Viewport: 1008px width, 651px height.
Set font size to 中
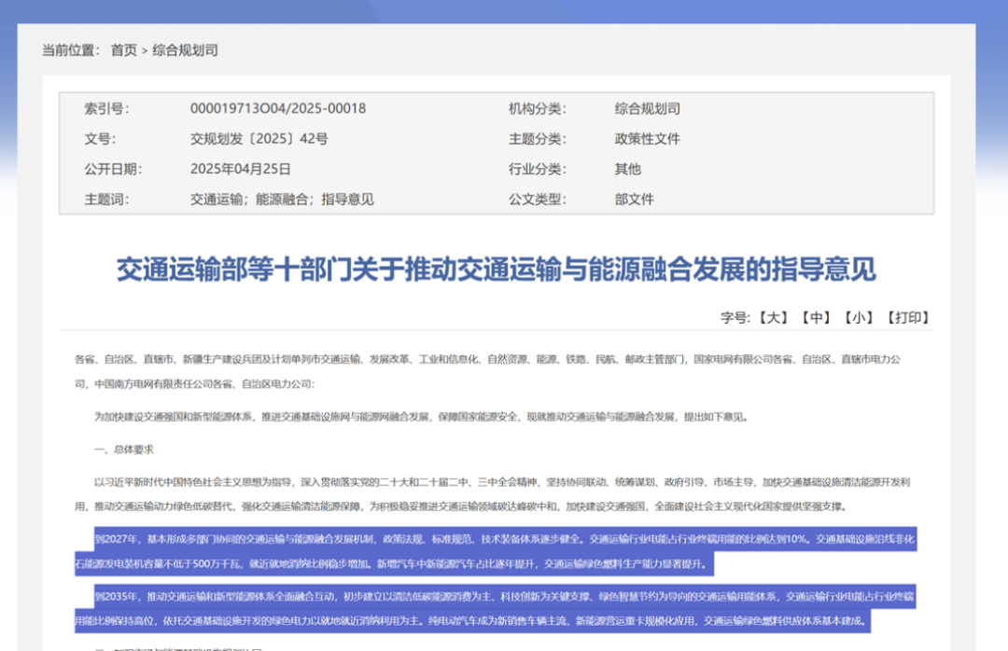click(x=816, y=317)
